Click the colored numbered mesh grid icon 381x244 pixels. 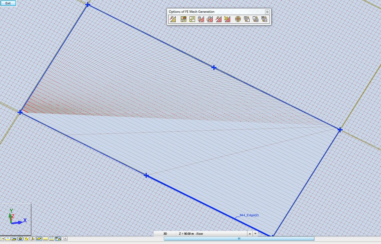pyautogui.click(x=184, y=19)
